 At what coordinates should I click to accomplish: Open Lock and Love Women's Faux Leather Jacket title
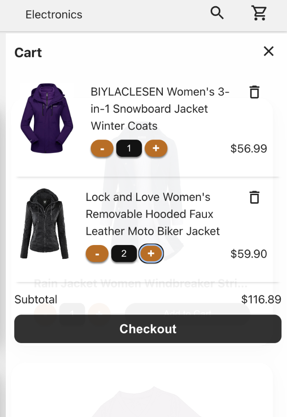[x=153, y=214]
